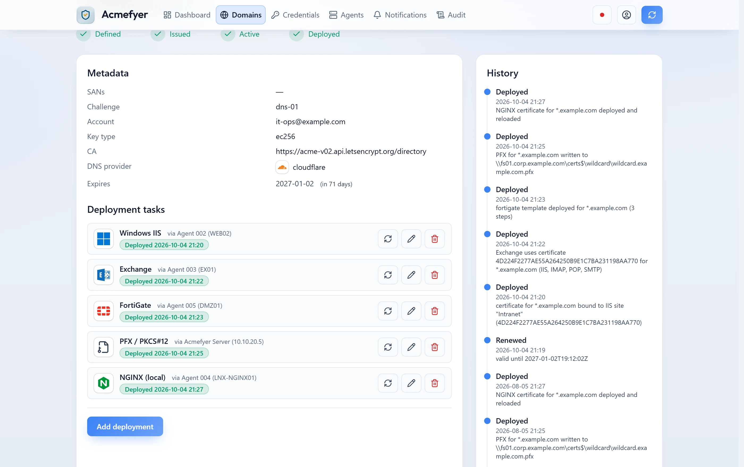
Task: Redeploy the FortiGate deployment task
Action: coord(388,311)
